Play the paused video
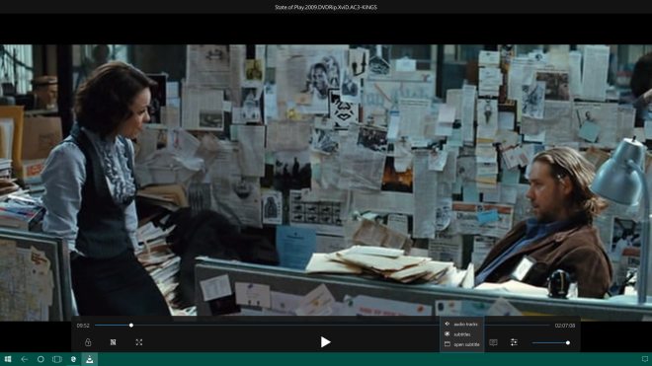 (x=325, y=342)
